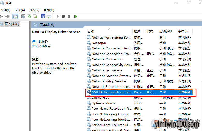Select 服务(本地) in the left tree
The width and height of the screenshot is (202, 131).
pyautogui.click(x=12, y=24)
